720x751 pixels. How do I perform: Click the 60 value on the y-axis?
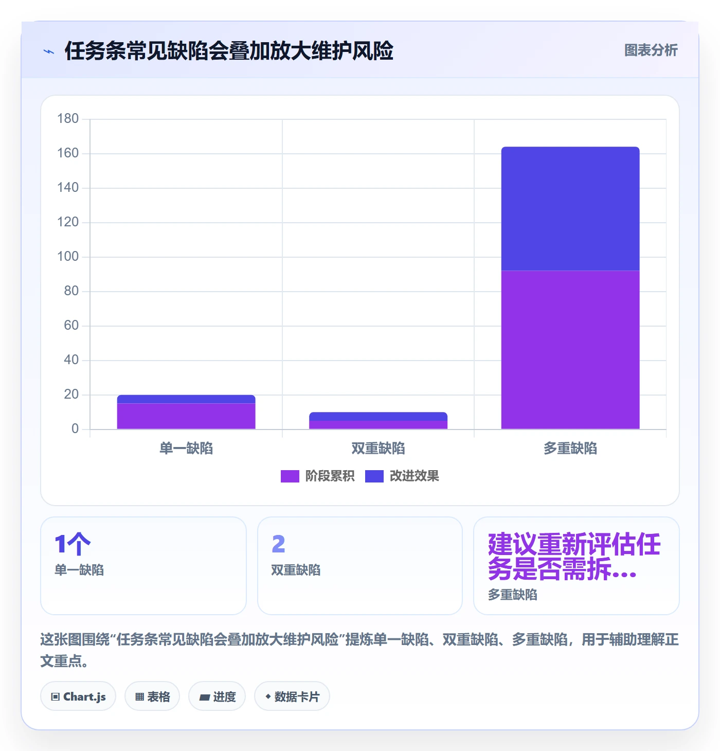coord(71,326)
